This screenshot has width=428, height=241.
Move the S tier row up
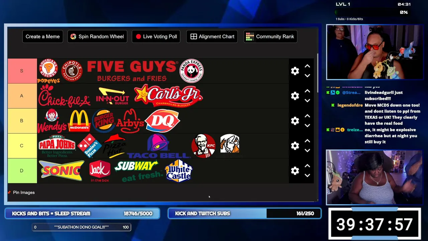click(x=307, y=66)
